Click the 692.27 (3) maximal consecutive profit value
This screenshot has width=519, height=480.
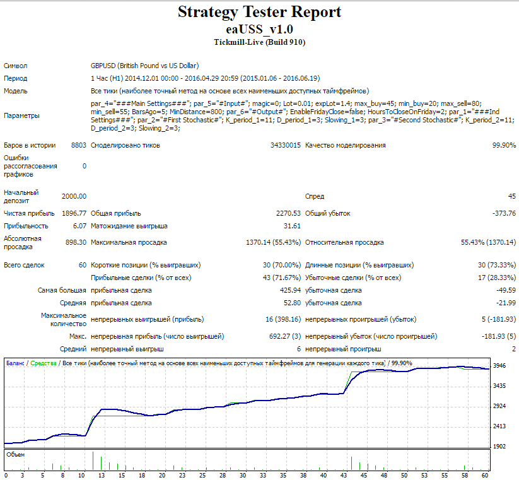coord(284,336)
